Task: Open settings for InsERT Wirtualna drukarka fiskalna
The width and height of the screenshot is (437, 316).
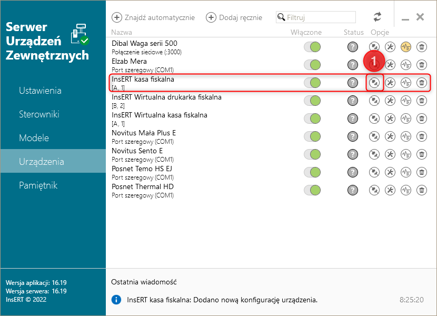Action: coord(390,101)
